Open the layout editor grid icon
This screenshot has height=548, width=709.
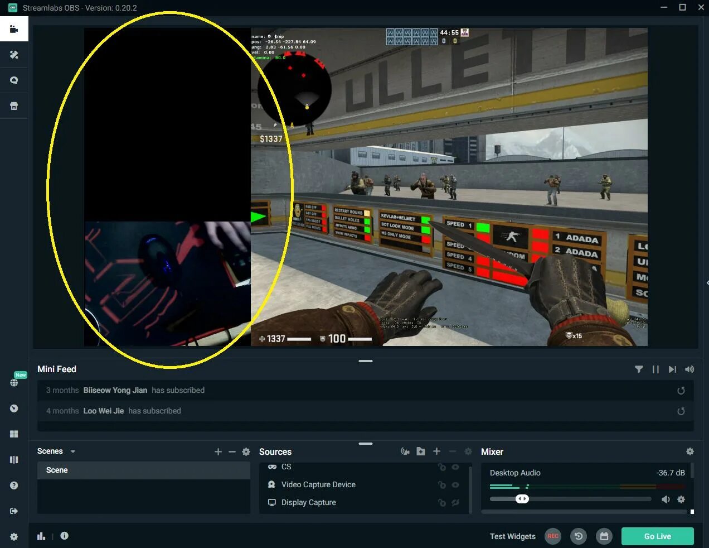click(14, 434)
